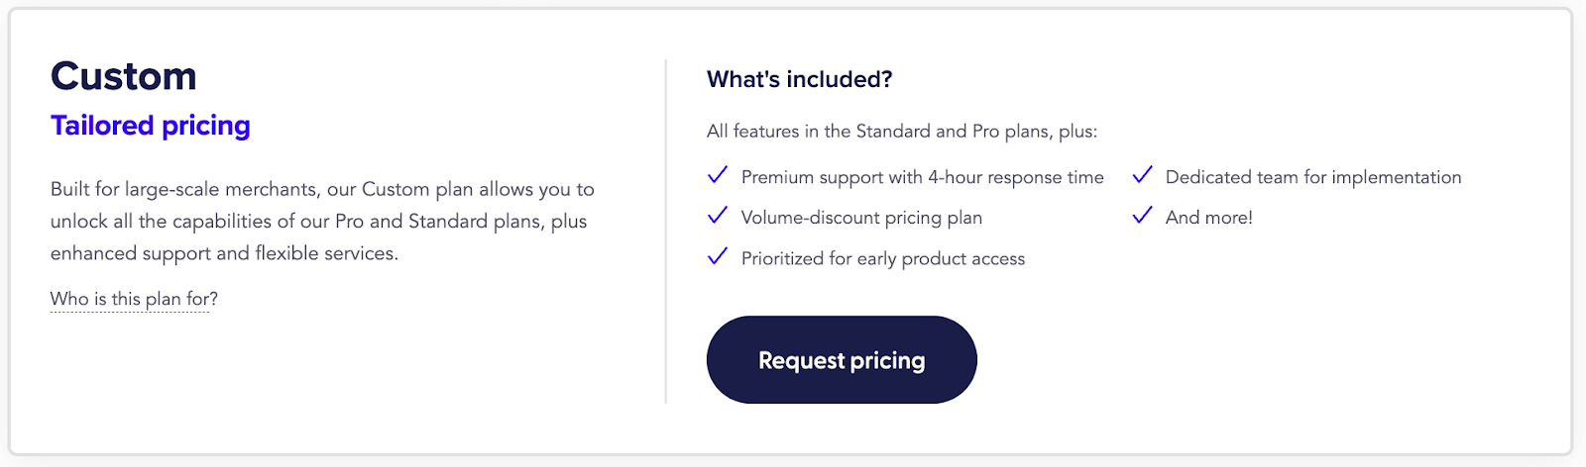Click the 'unlock all the capabilities' description line
Viewport: 1586px width, 467px height.
318,221
